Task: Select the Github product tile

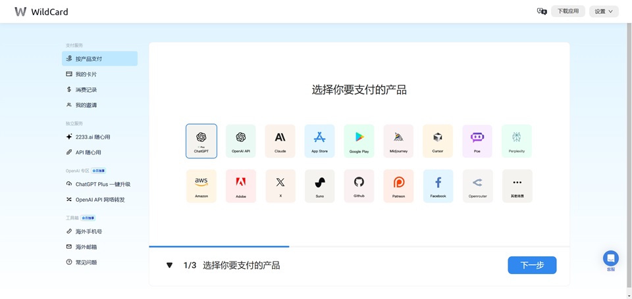Action: pyautogui.click(x=359, y=186)
